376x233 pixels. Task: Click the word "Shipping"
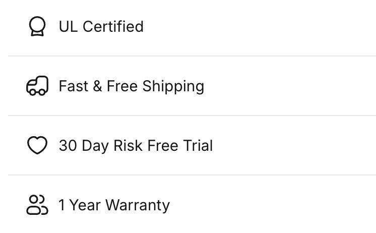(173, 86)
